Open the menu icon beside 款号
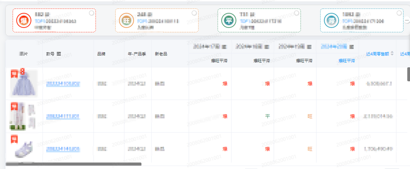 click(x=59, y=54)
